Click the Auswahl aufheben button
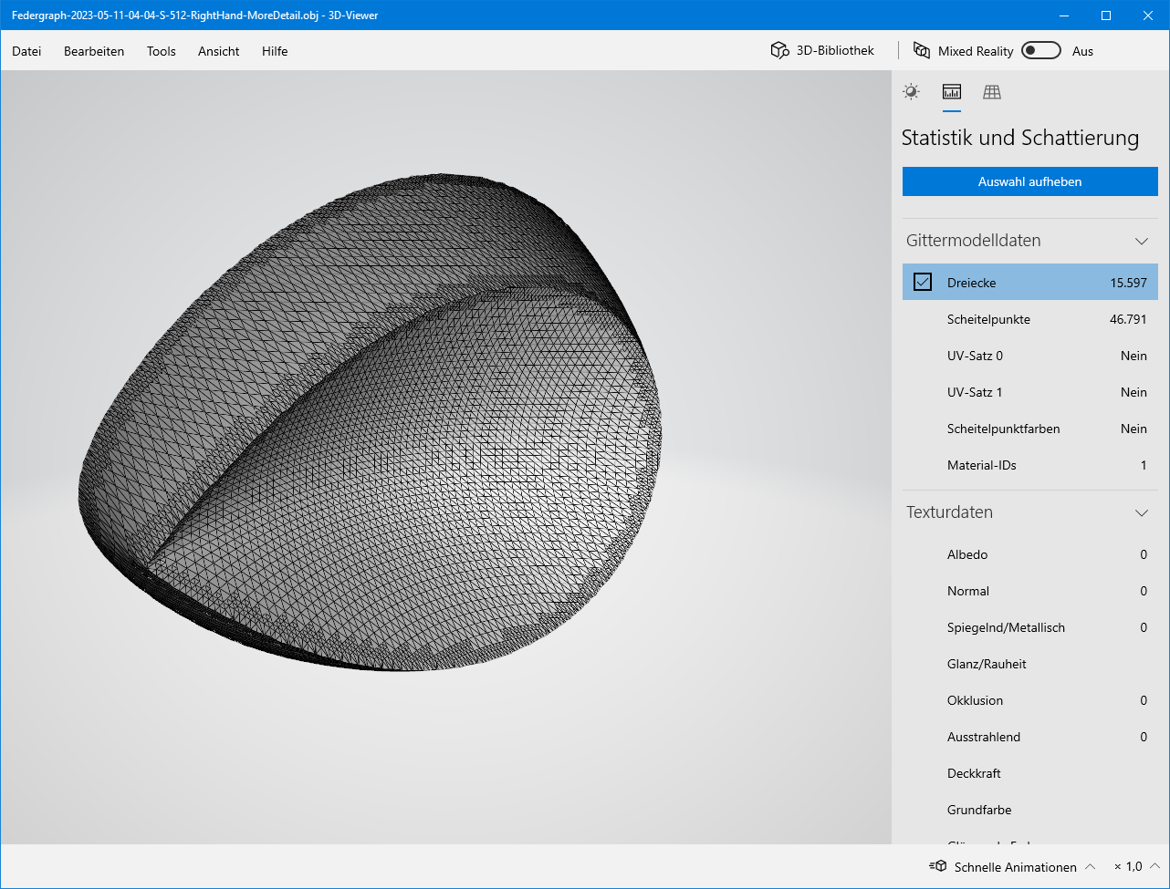 pyautogui.click(x=1029, y=181)
